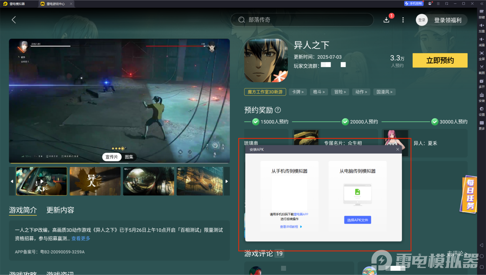Click the computer APK illustration in dialog

point(357,195)
